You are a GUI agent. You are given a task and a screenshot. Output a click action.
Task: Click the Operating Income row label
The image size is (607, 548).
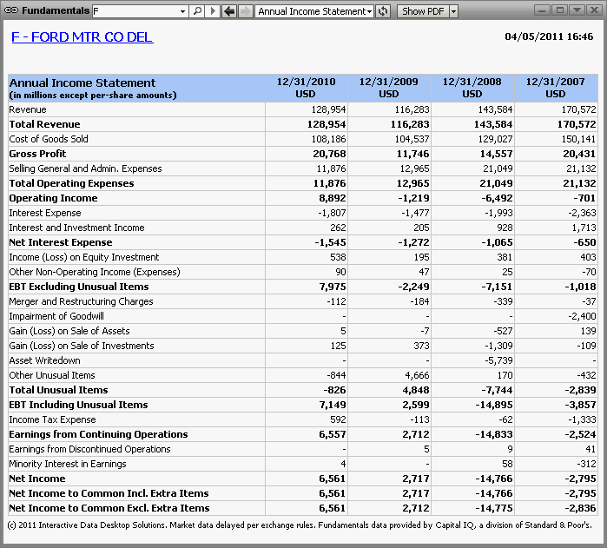point(54,198)
